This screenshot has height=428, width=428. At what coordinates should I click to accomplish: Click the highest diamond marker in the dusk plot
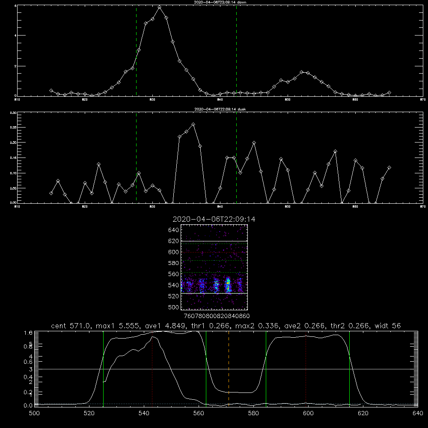pos(193,125)
